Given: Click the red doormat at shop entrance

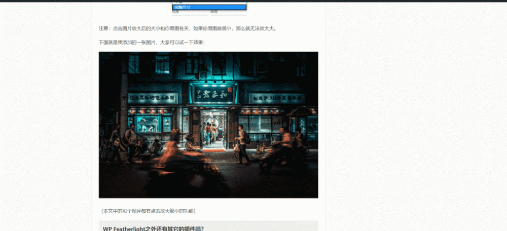Looking at the screenshot, I should [x=212, y=150].
